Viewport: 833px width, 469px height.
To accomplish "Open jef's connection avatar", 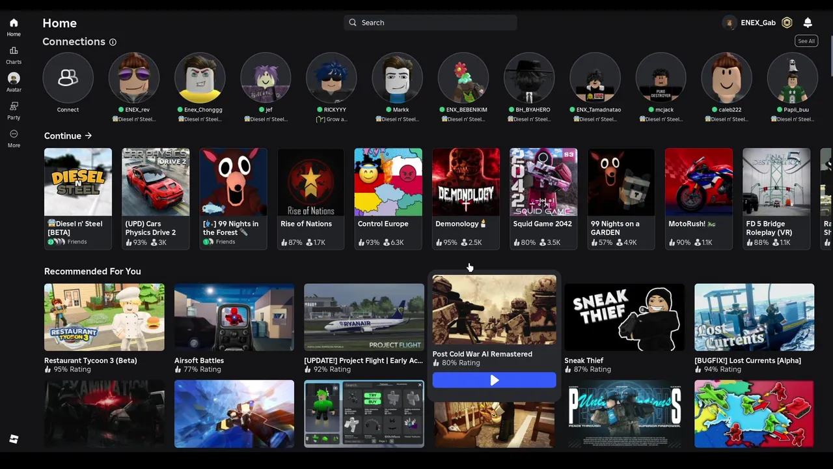I will 266,78.
